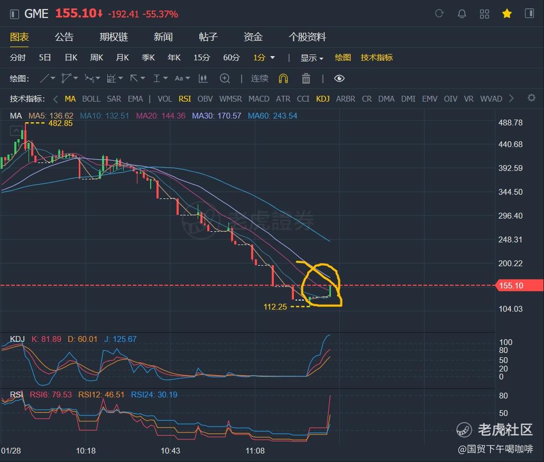Open the 1分 interval dropdown

264,57
